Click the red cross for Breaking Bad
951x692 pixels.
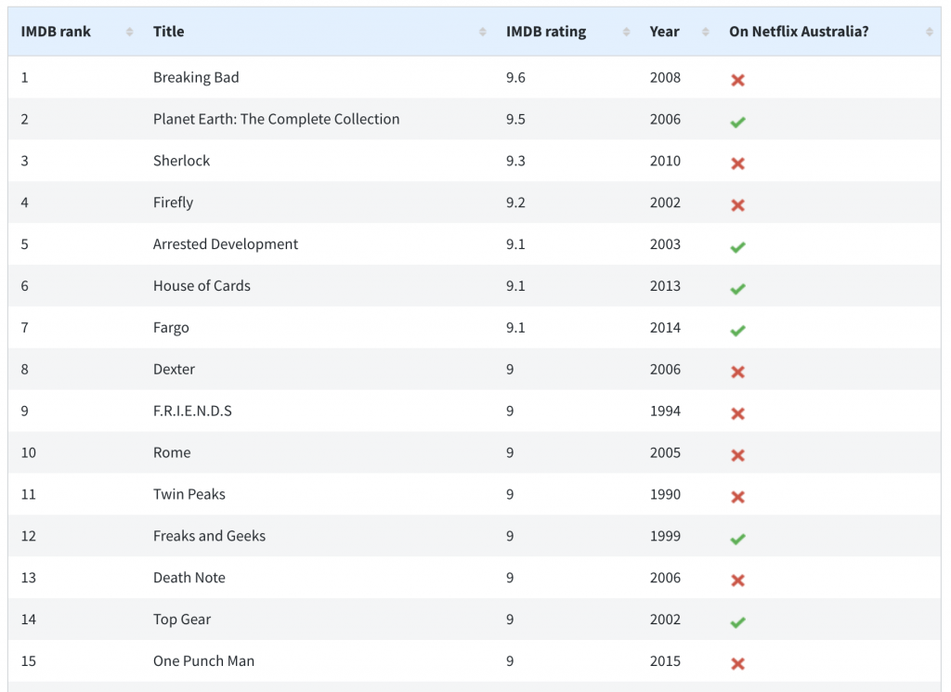pyautogui.click(x=737, y=80)
